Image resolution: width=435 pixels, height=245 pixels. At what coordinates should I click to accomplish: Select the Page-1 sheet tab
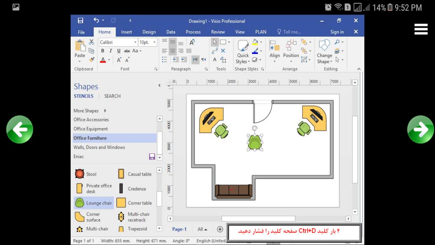tap(179, 229)
